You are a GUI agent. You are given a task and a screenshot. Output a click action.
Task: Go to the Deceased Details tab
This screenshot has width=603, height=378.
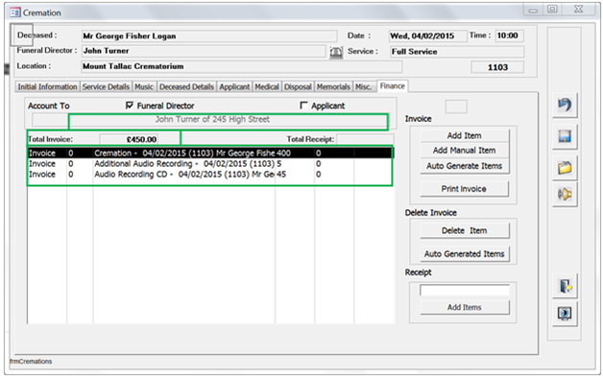point(186,86)
